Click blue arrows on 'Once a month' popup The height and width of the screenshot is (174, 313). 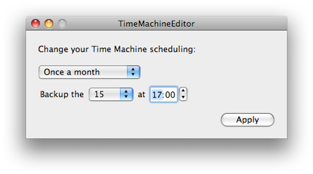pyautogui.click(x=133, y=72)
